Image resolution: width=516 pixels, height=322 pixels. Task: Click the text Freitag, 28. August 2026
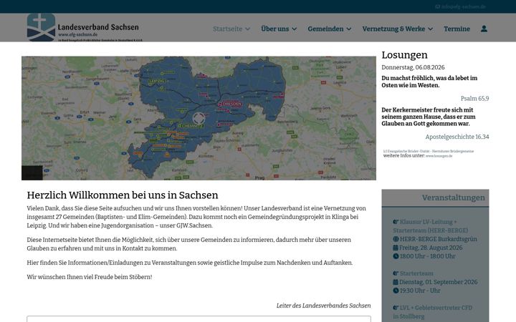click(x=431, y=248)
